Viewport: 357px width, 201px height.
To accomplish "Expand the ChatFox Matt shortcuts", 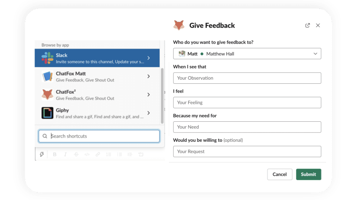I will pyautogui.click(x=148, y=76).
